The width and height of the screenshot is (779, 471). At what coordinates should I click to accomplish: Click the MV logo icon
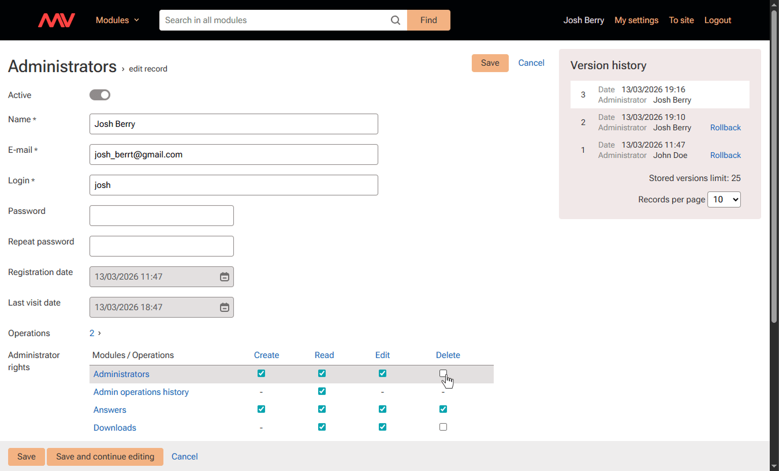coord(57,20)
